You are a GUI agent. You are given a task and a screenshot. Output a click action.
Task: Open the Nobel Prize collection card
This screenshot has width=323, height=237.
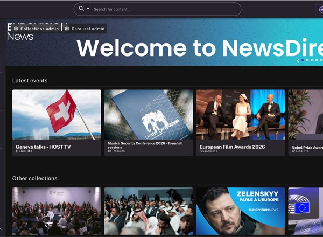(x=306, y=123)
